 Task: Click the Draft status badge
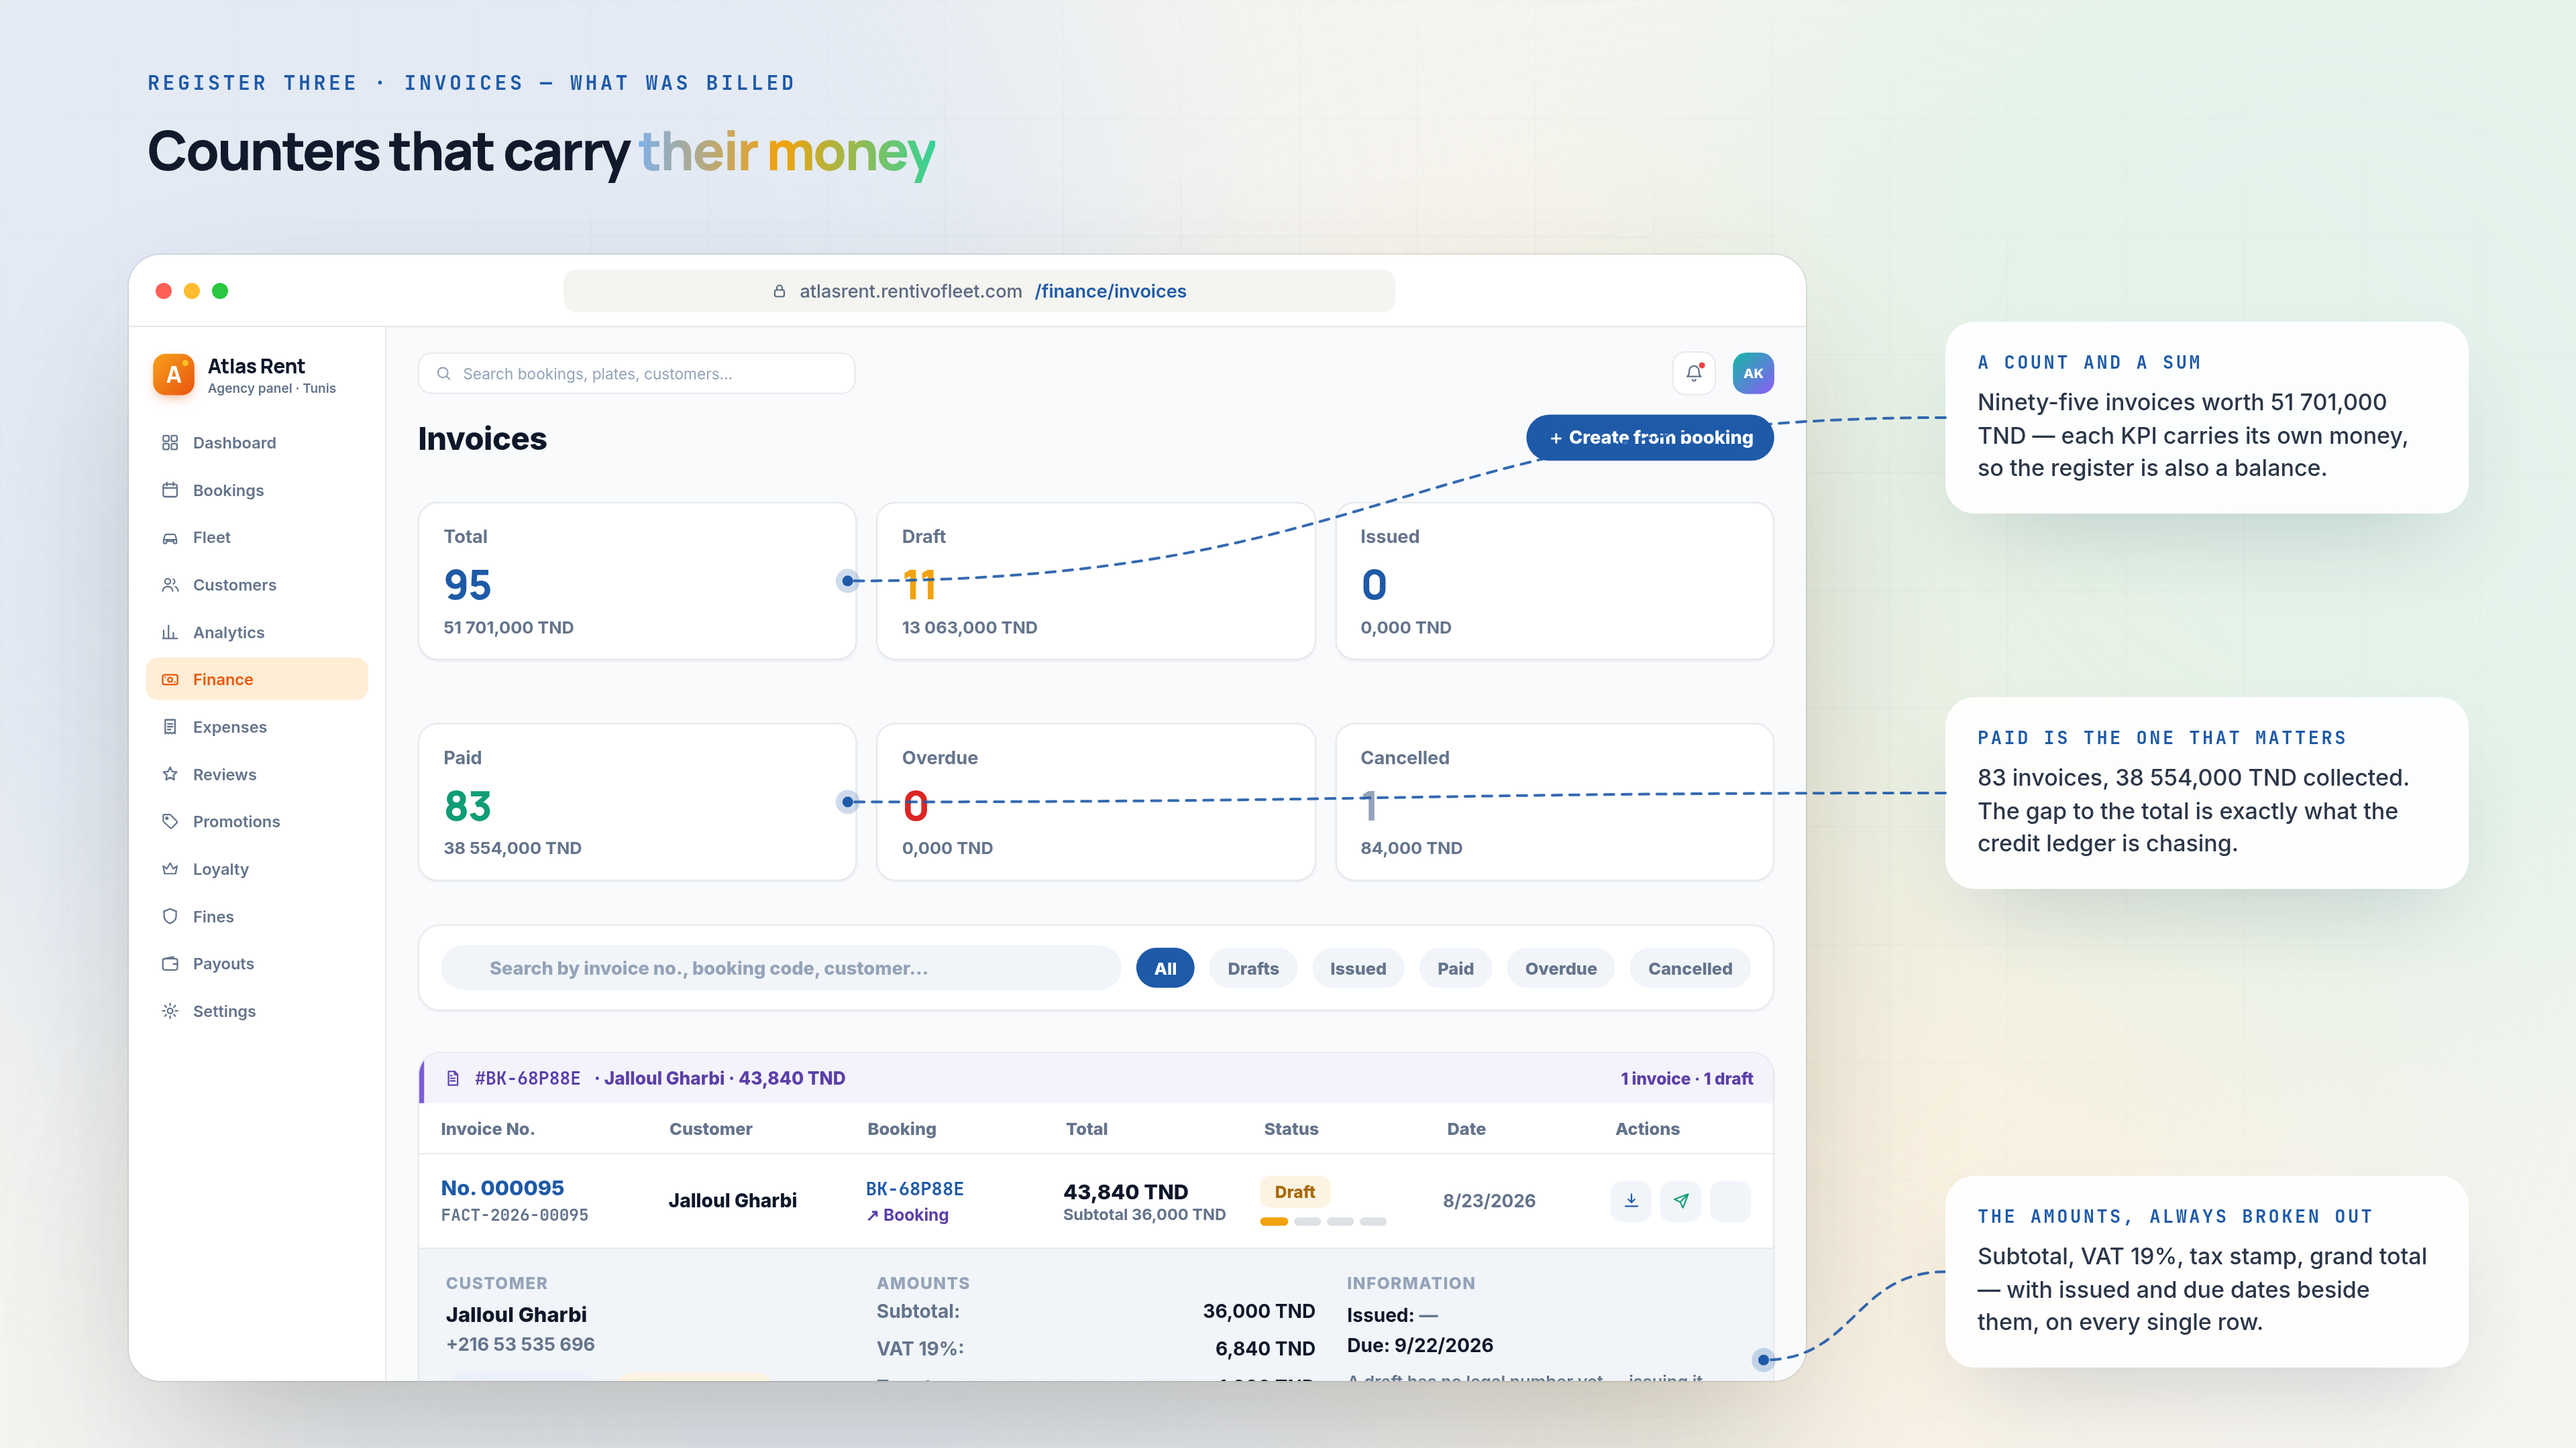[1294, 1192]
